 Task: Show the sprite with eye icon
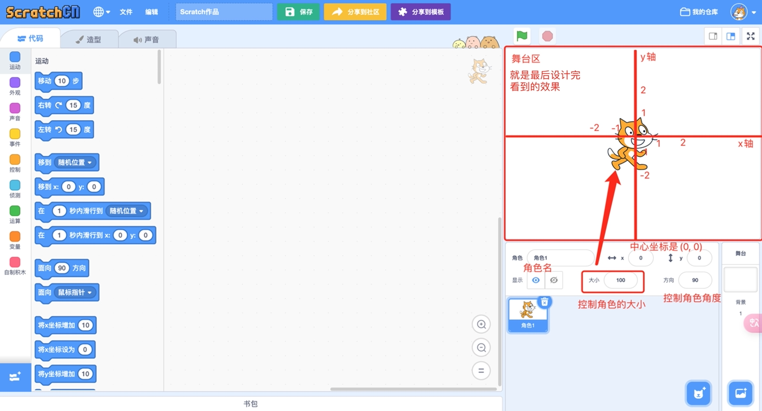(536, 280)
